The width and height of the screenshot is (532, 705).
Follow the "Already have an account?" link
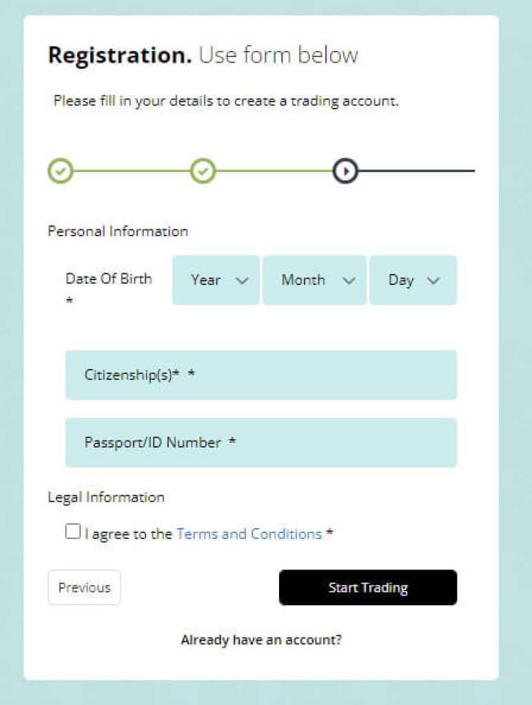pyautogui.click(x=261, y=640)
